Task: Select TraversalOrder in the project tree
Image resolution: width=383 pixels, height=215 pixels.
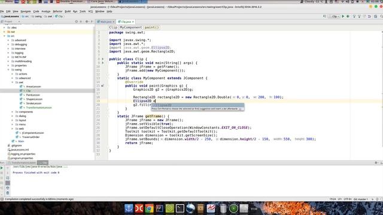Action: coord(31,137)
